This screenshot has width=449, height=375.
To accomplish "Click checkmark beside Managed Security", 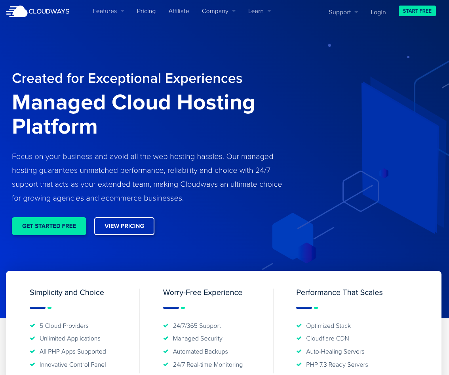I will coord(166,338).
